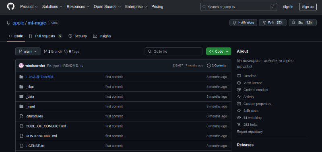View the 1 Branch link
322x152 pixels.
[53, 51]
